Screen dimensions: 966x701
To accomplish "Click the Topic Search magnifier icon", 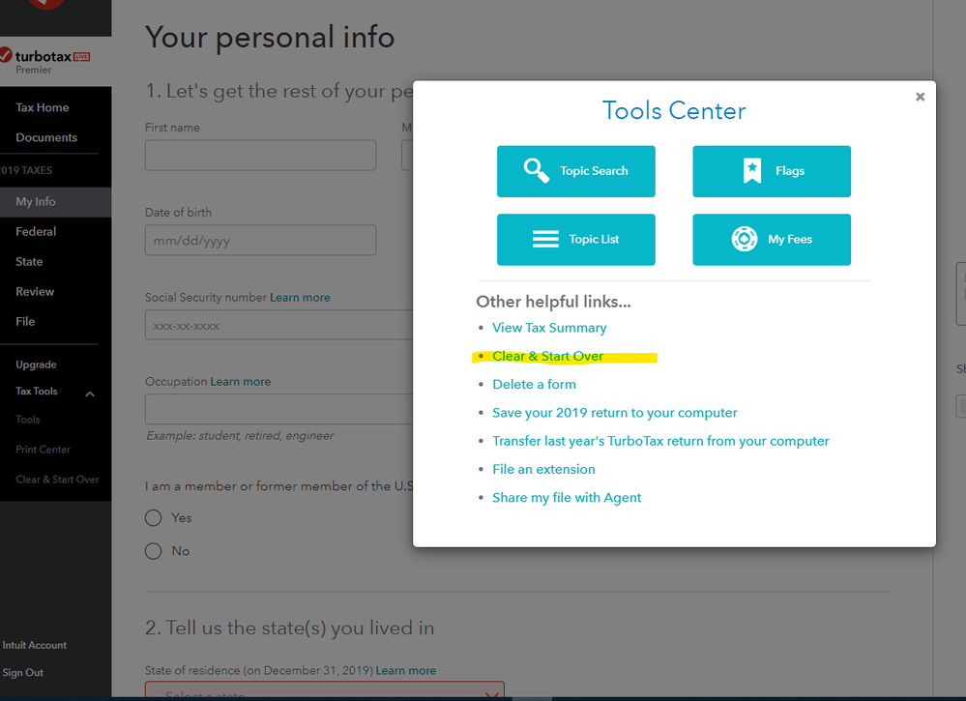I will click(x=536, y=170).
